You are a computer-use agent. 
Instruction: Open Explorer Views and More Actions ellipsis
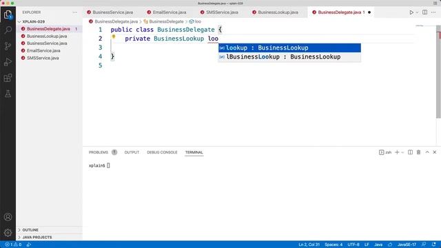[x=74, y=12]
